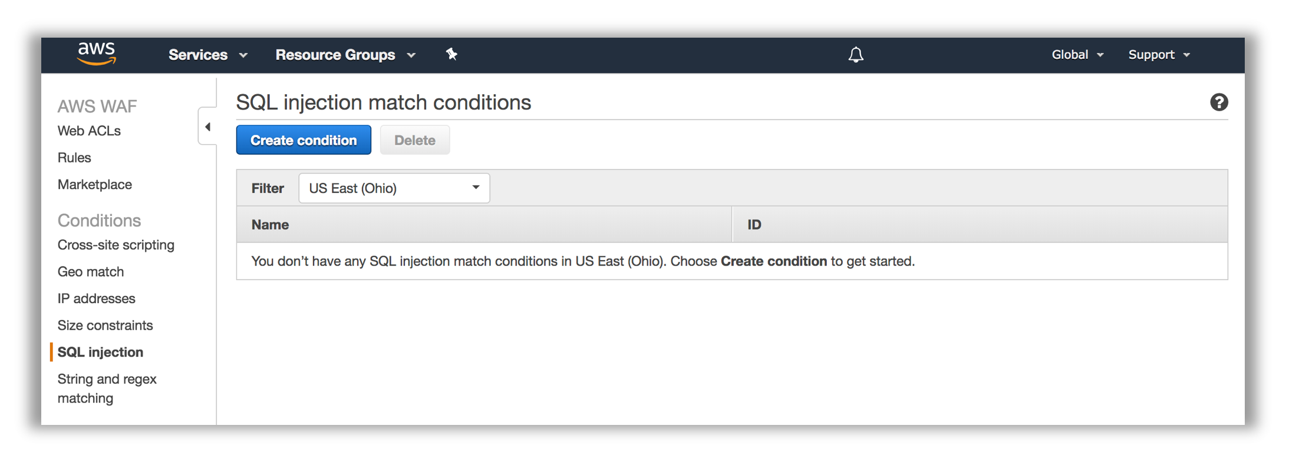Navigate to IP addresses conditions

tap(97, 298)
